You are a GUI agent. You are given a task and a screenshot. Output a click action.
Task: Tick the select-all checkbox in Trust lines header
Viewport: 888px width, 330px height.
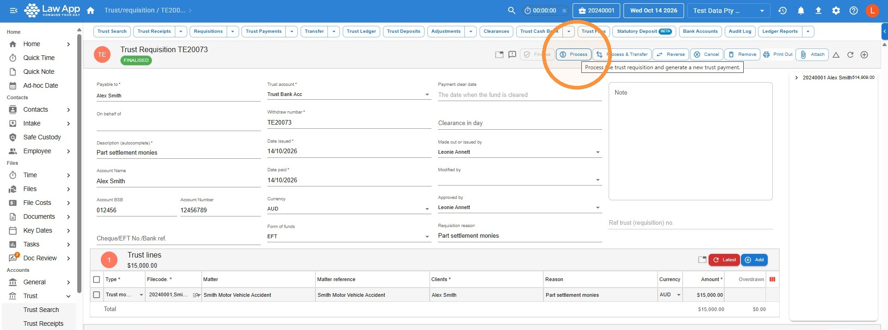point(97,279)
